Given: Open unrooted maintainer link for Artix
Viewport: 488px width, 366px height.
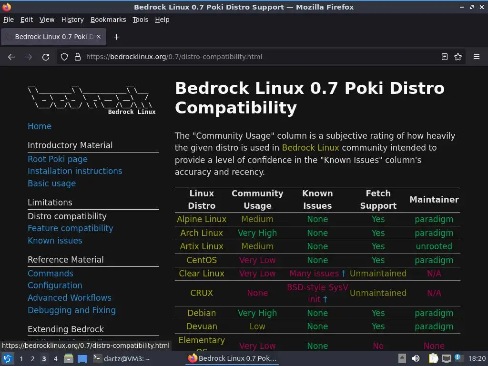Looking at the screenshot, I should point(434,246).
